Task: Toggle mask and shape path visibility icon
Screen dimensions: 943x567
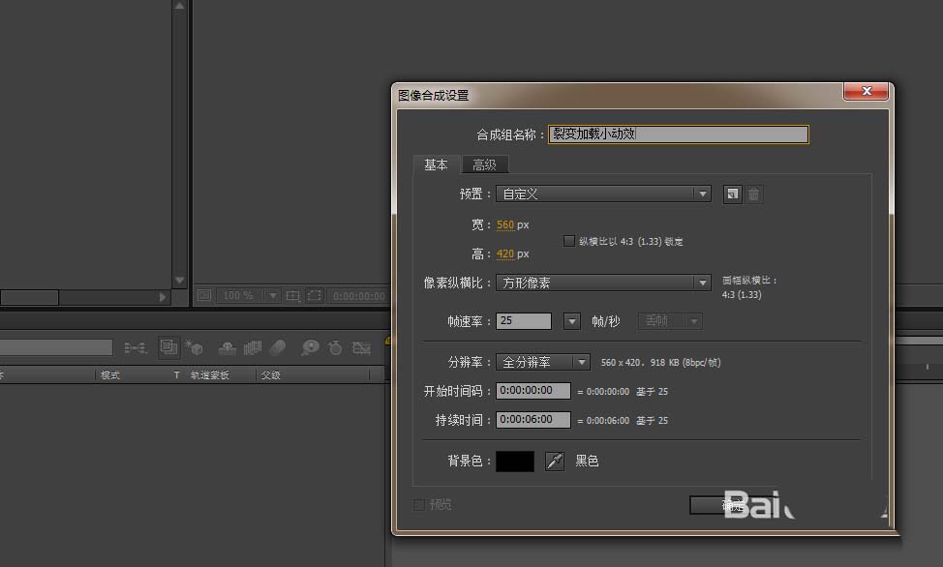Action: [314, 295]
